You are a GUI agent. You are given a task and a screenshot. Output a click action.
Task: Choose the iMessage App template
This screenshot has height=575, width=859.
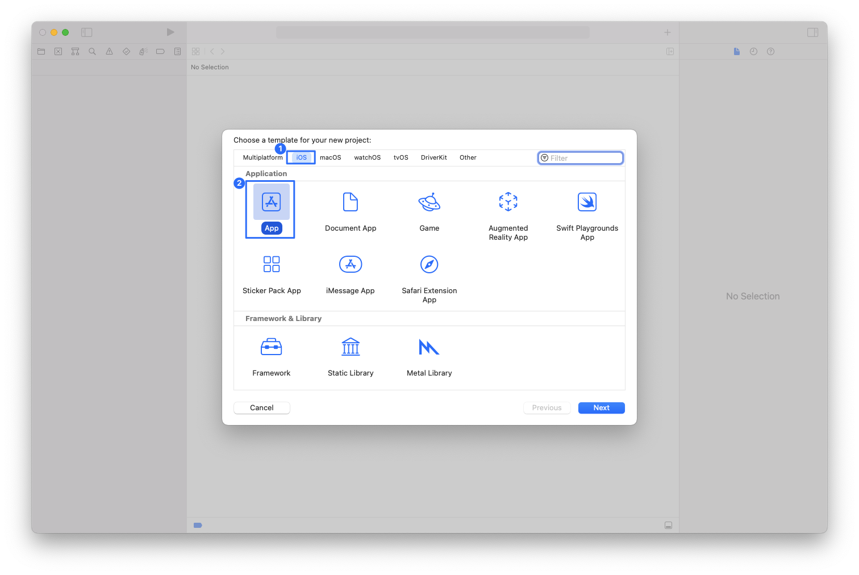click(x=351, y=274)
